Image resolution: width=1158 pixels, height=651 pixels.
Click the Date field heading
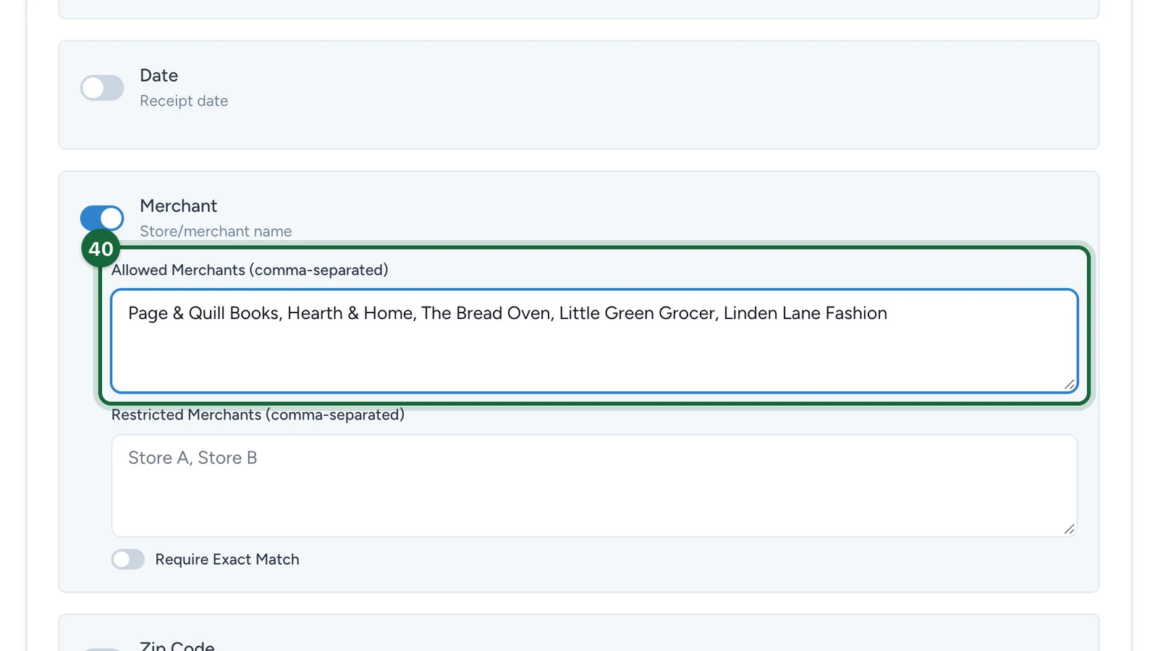(159, 75)
